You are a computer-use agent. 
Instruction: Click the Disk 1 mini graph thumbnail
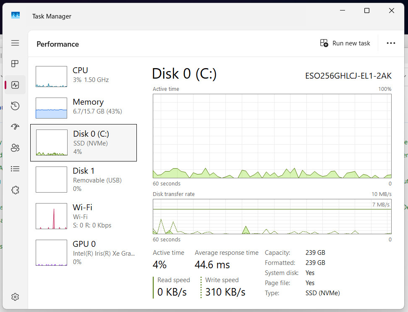(51, 180)
